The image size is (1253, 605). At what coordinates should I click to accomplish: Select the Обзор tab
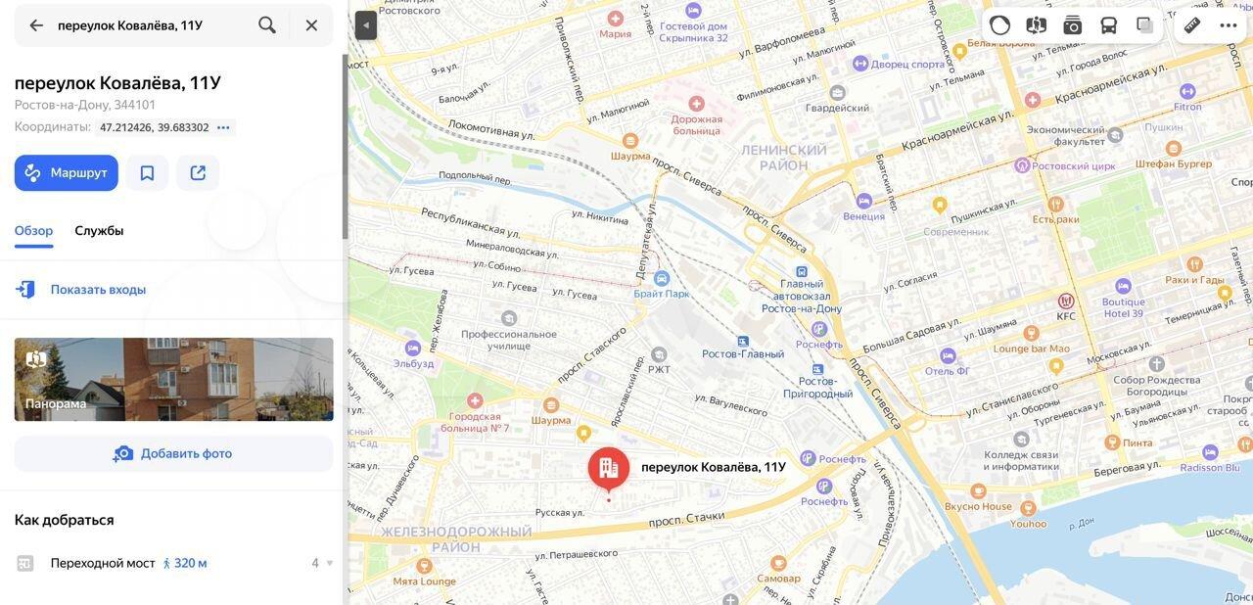(33, 231)
